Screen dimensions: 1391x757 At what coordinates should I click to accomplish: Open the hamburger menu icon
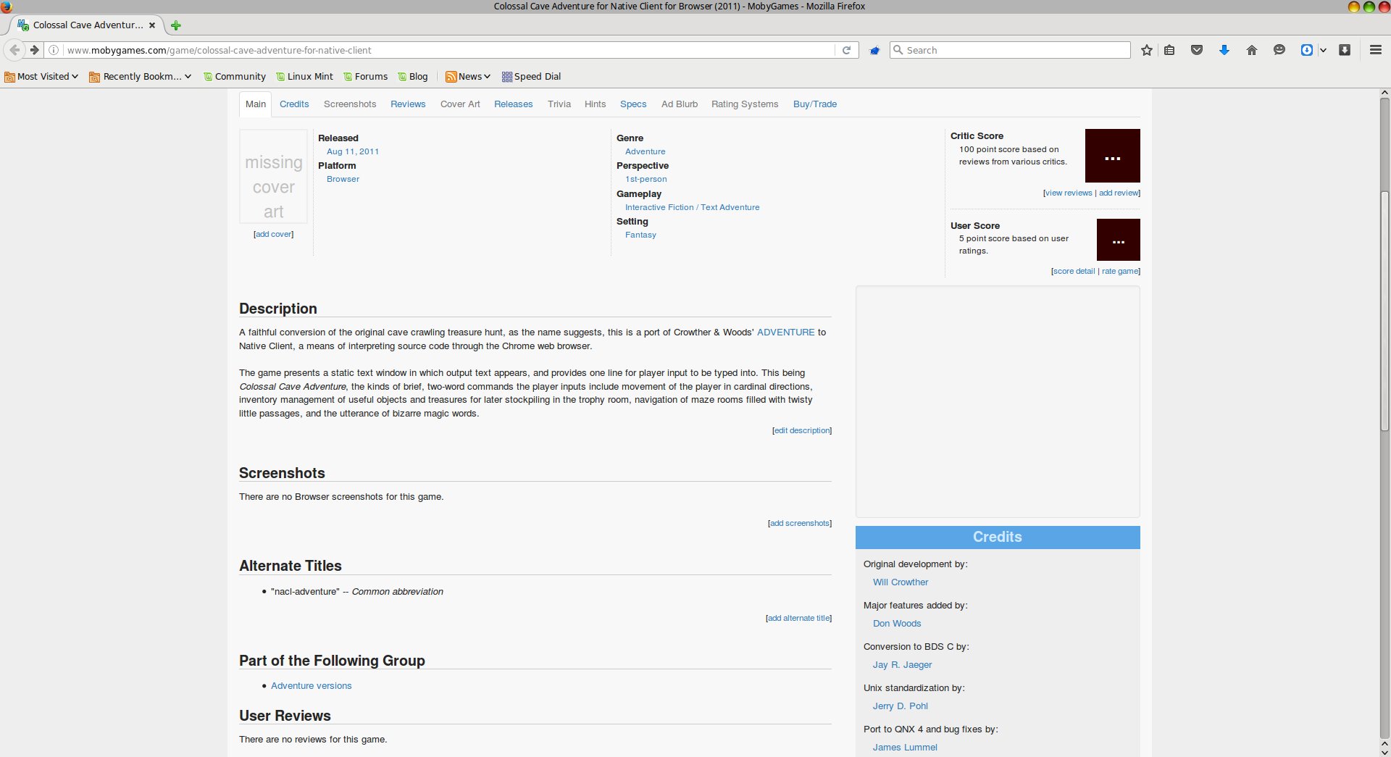coord(1375,50)
